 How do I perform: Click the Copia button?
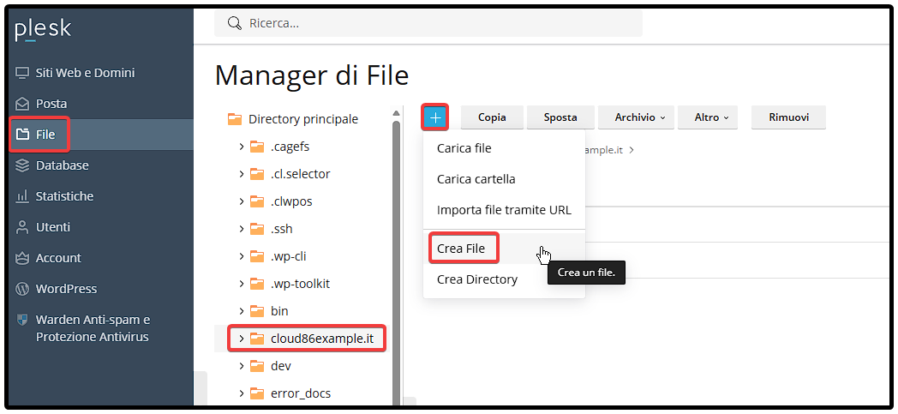point(492,117)
